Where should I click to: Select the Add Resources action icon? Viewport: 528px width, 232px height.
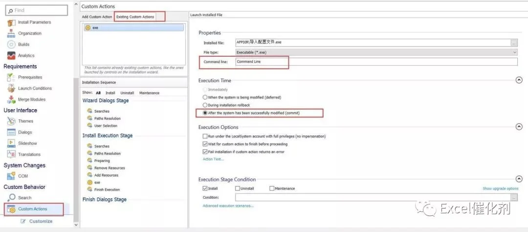89,175
